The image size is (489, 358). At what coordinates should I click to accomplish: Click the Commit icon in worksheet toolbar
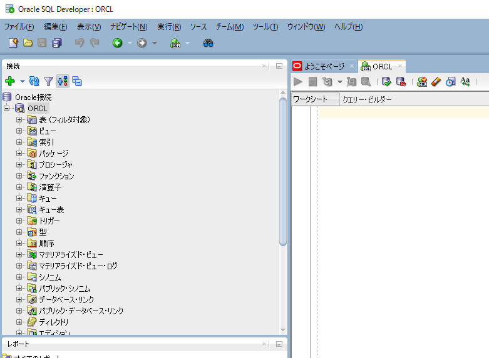(x=386, y=81)
